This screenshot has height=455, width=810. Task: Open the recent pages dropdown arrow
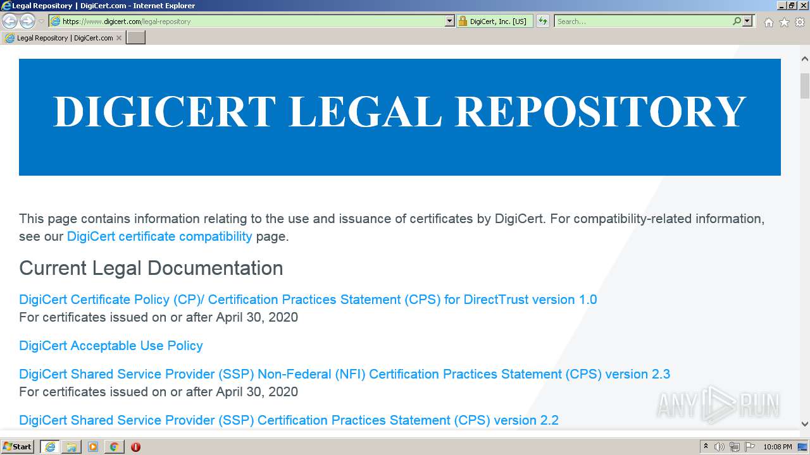point(42,21)
